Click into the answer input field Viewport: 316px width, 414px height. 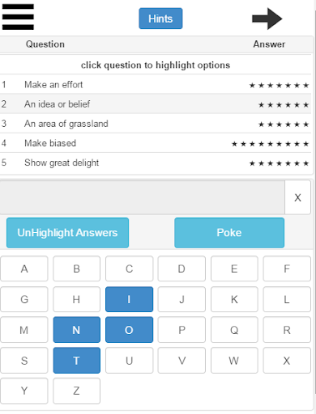tap(143, 197)
